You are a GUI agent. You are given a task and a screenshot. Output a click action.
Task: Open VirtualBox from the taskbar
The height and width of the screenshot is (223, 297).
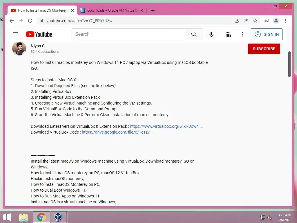pos(58,217)
